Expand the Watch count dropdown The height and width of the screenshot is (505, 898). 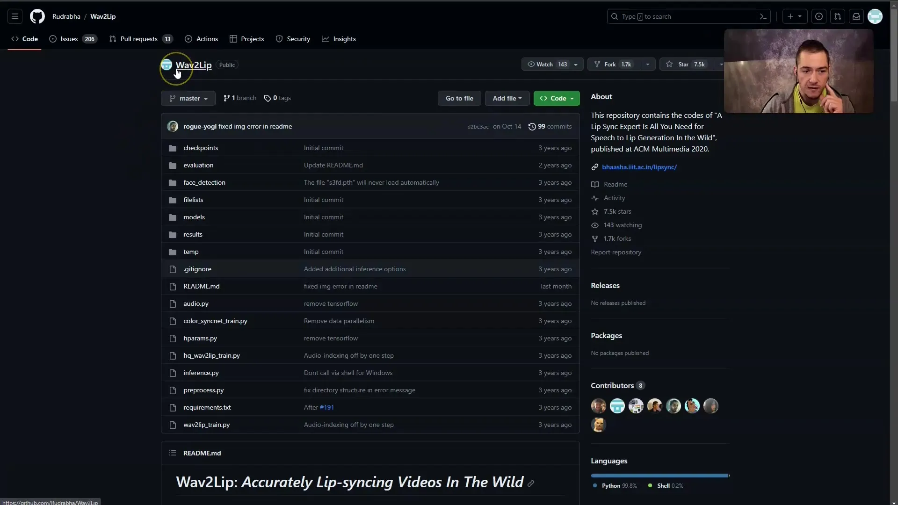(x=575, y=64)
